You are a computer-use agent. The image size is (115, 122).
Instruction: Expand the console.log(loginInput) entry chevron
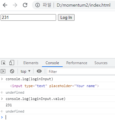click(x=2, y=79)
